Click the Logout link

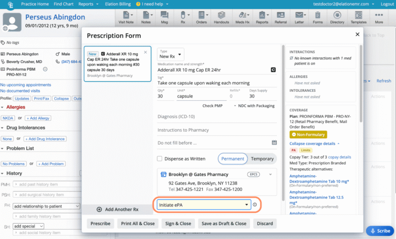387,4
